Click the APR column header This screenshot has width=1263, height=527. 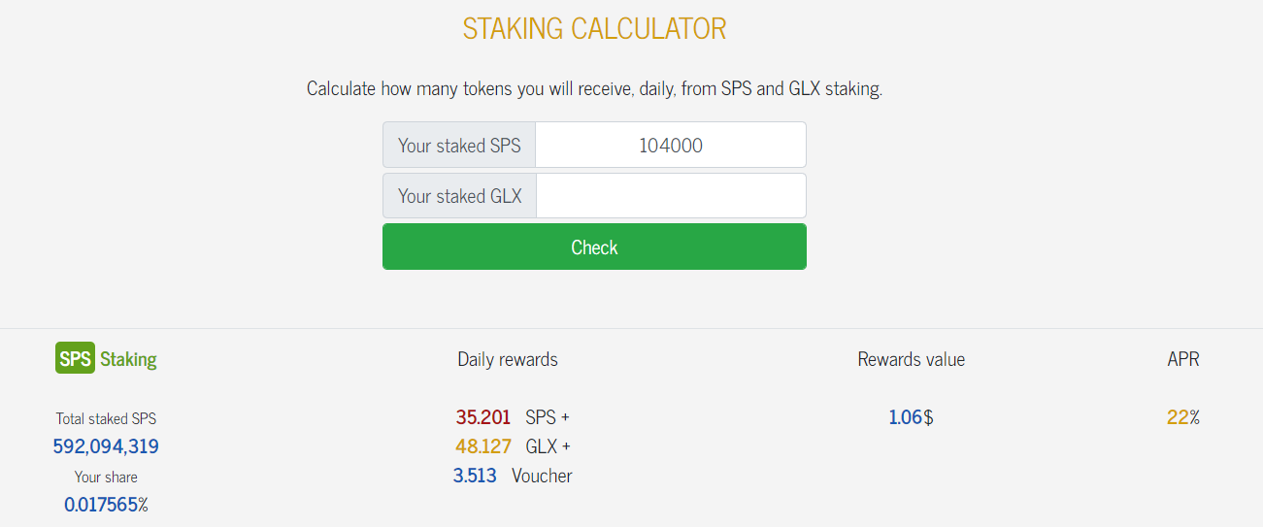tap(1183, 359)
